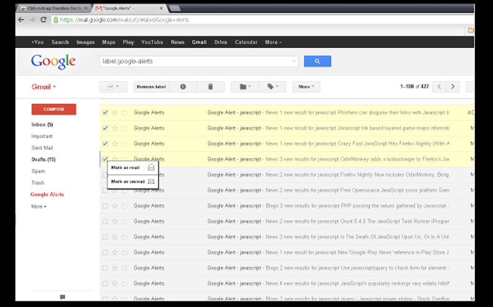Check the 'Is The Death Of JavaScript' email
This screenshot has height=307, width=493.
coord(105,237)
